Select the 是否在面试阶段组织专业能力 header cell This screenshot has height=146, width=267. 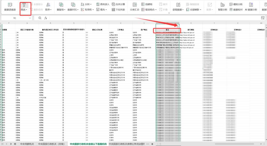(x=74, y=30)
